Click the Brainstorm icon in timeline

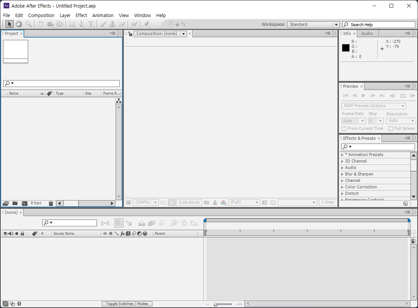tap(174, 223)
